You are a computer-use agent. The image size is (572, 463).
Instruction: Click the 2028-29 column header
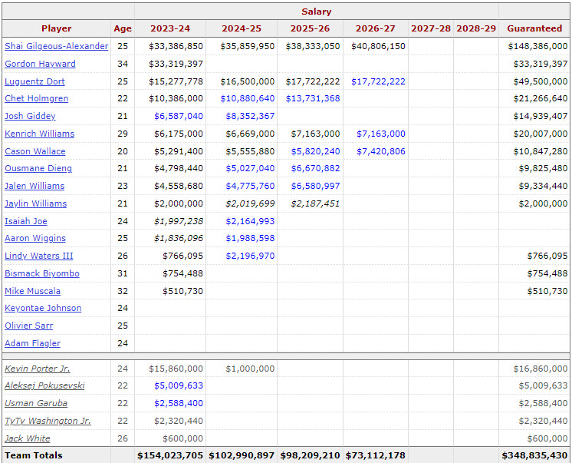(x=476, y=28)
